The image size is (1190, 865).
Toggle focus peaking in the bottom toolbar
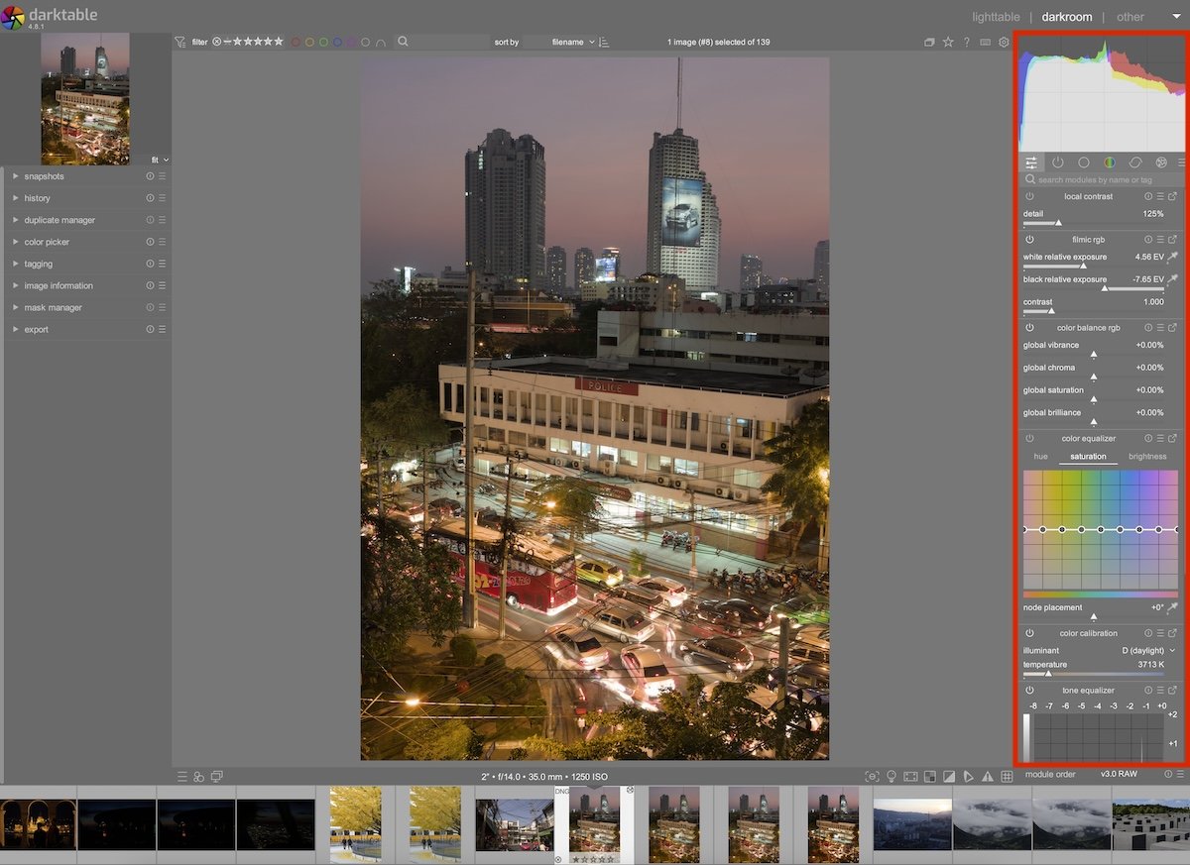click(874, 777)
